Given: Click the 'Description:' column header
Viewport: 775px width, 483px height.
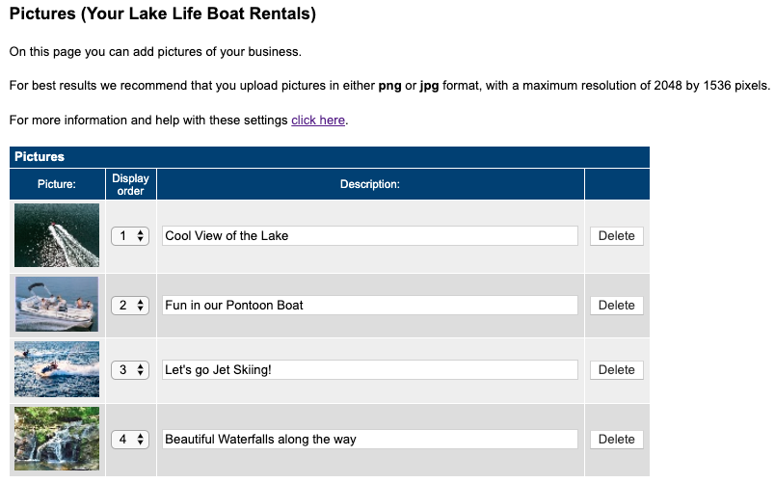Looking at the screenshot, I should pyautogui.click(x=369, y=184).
